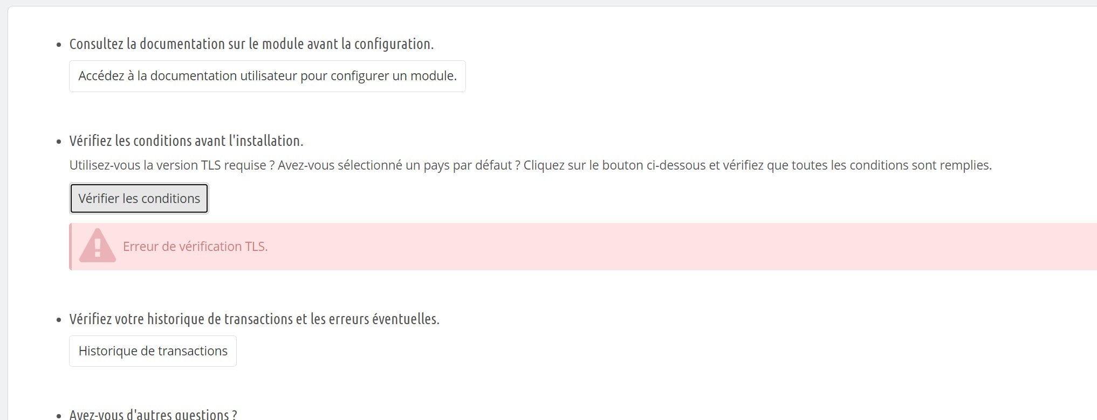This screenshot has width=1097, height=420.
Task: Click the sentence 'Avez-vous sélectionné un pays par défaut ?'
Action: click(399, 165)
